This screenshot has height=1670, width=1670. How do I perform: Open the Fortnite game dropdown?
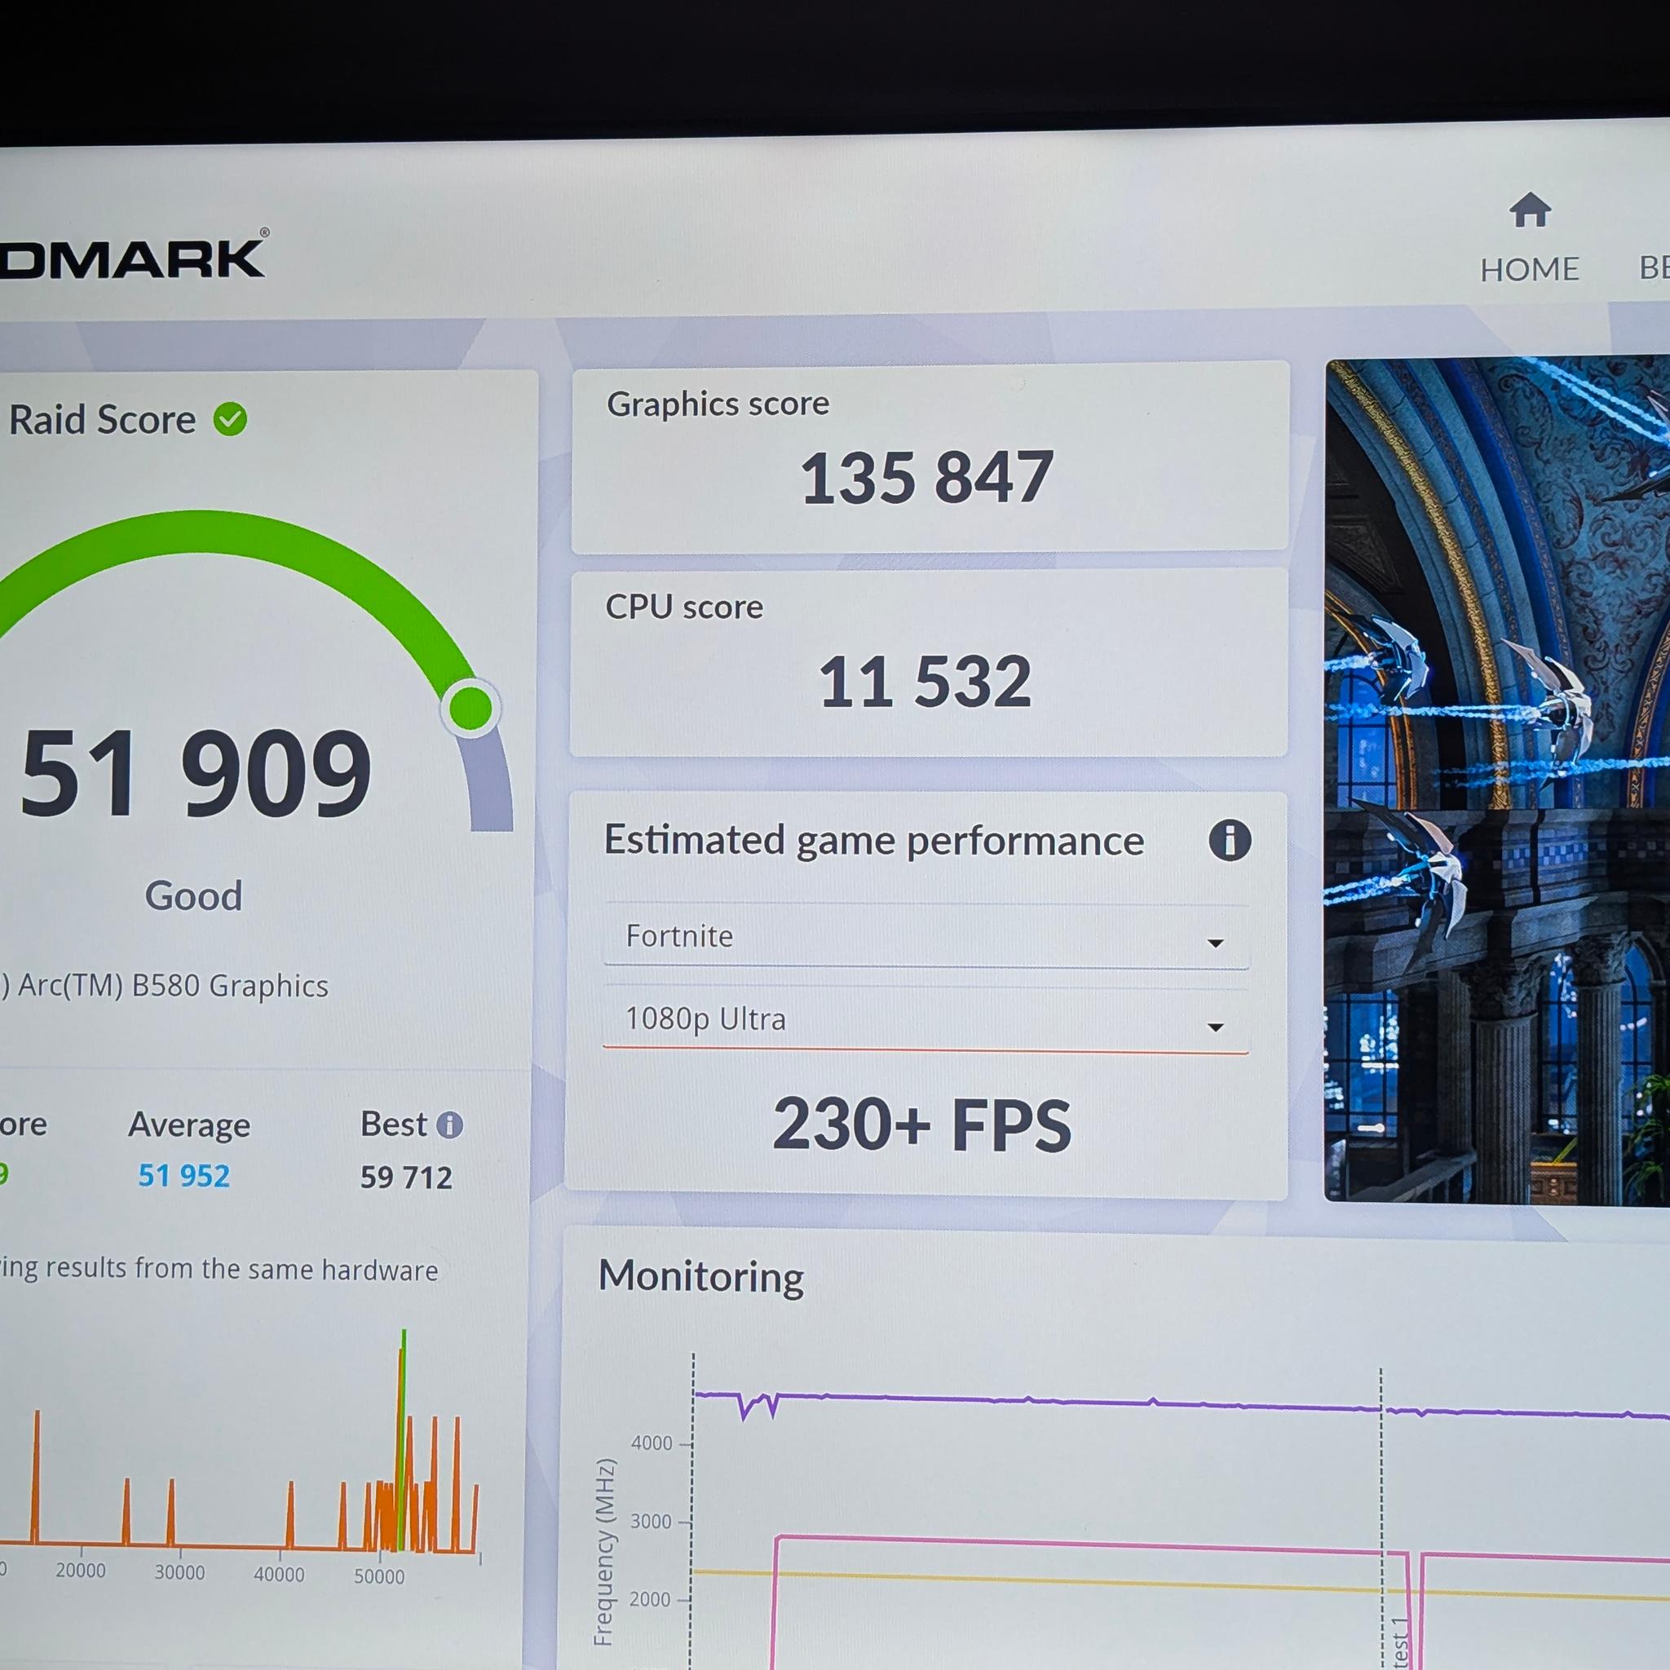925,937
